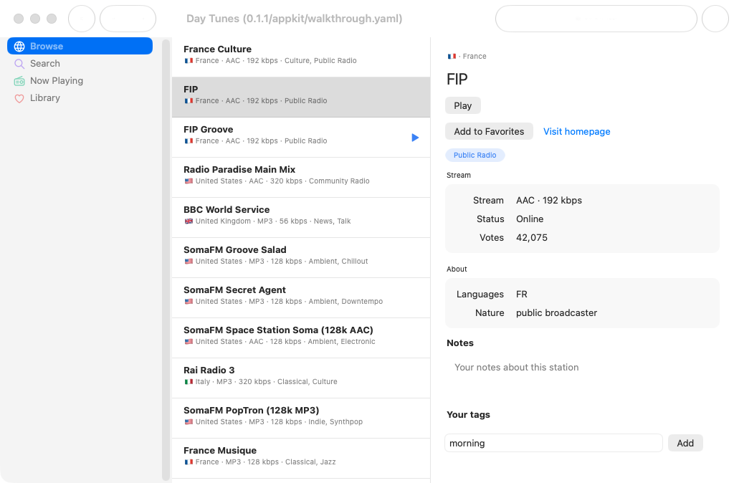The image size is (734, 483).
Task: Select the Radio Paradise Main Mix station
Action: coord(301,178)
